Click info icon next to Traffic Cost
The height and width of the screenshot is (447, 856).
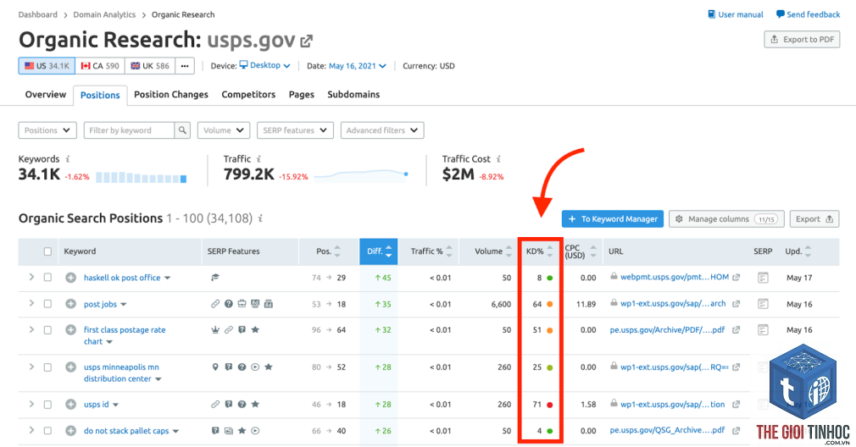498,158
